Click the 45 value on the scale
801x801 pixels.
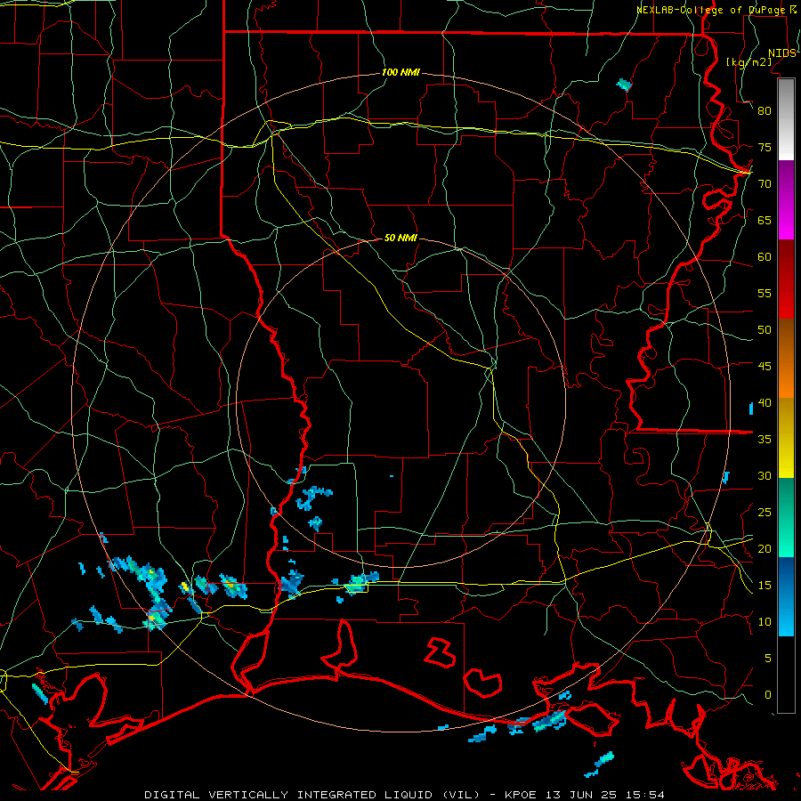(x=765, y=367)
